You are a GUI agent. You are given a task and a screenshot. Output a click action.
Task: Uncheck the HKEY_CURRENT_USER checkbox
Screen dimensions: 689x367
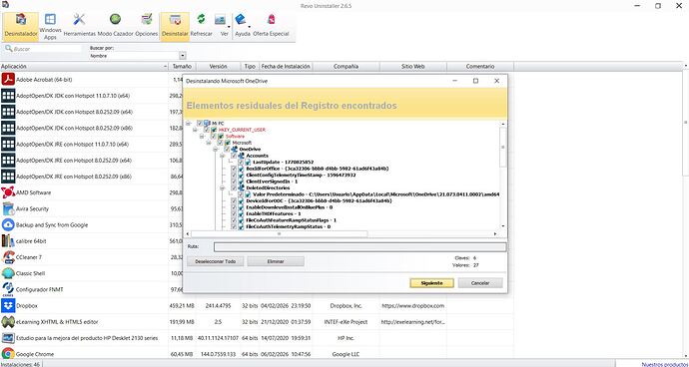(x=207, y=130)
